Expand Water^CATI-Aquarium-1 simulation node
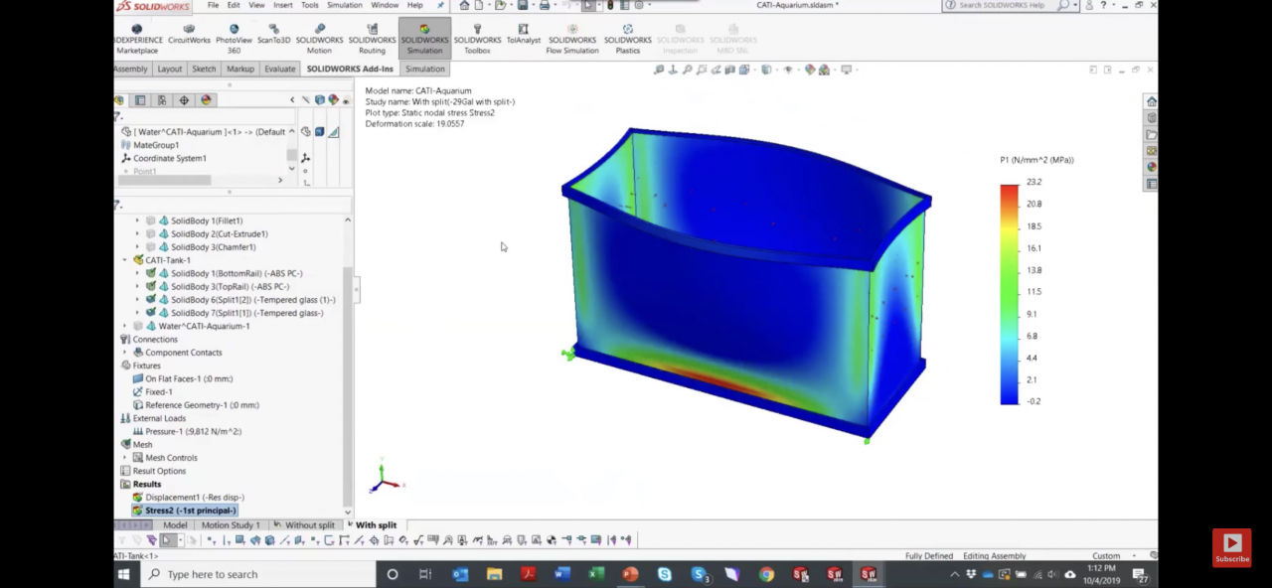The width and height of the screenshot is (1272, 588). coord(125,326)
